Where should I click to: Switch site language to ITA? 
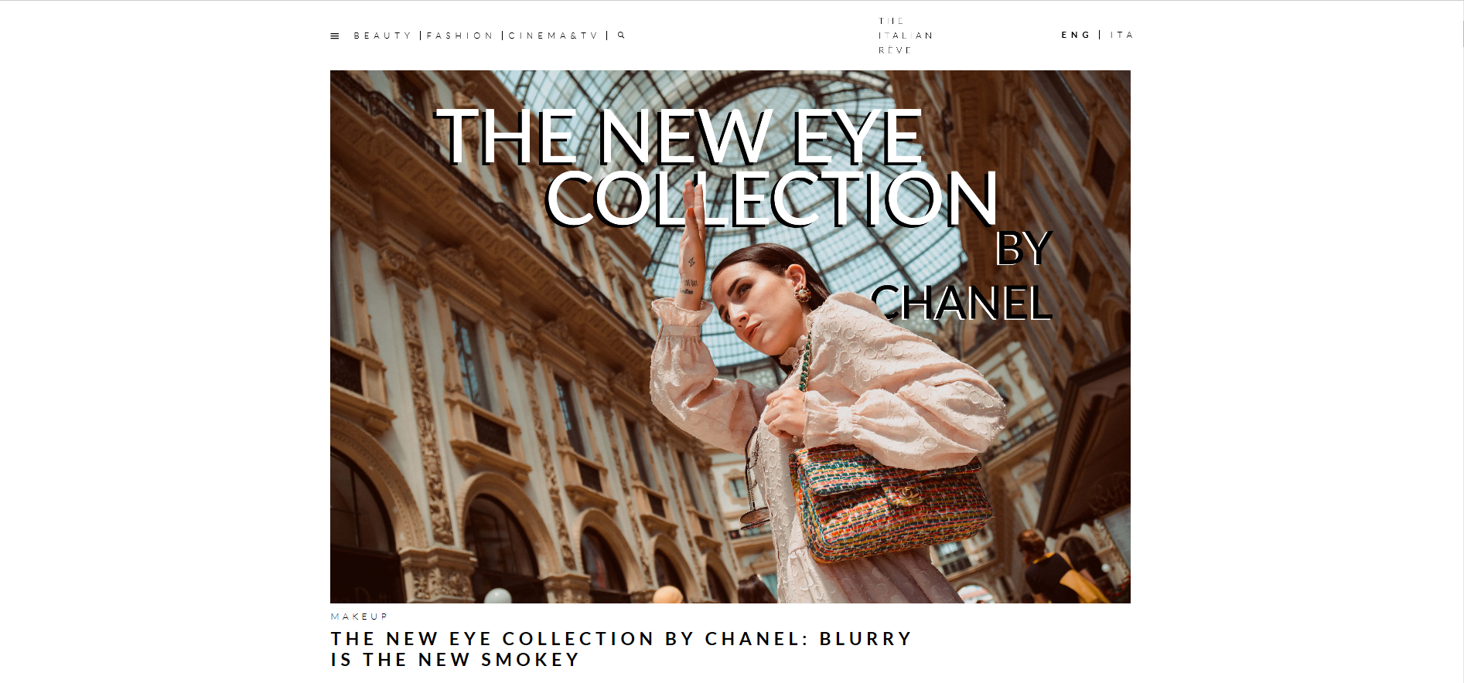coord(1121,35)
